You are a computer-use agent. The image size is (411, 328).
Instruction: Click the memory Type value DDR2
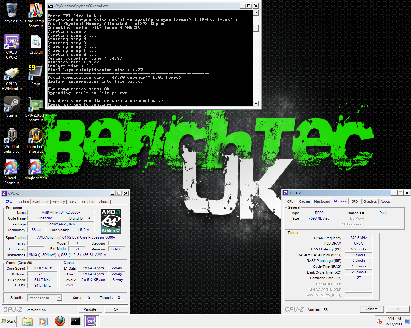[x=319, y=213]
